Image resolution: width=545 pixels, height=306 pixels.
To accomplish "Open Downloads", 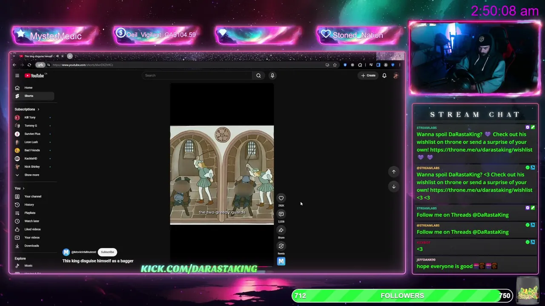I will (32, 246).
